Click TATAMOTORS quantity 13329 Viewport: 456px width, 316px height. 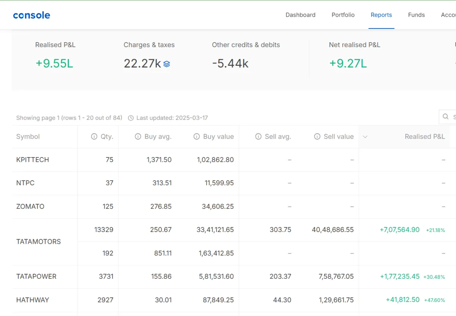104,230
